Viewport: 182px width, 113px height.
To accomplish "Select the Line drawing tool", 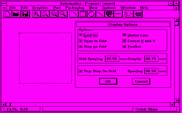I will pyautogui.click(x=100, y=14).
